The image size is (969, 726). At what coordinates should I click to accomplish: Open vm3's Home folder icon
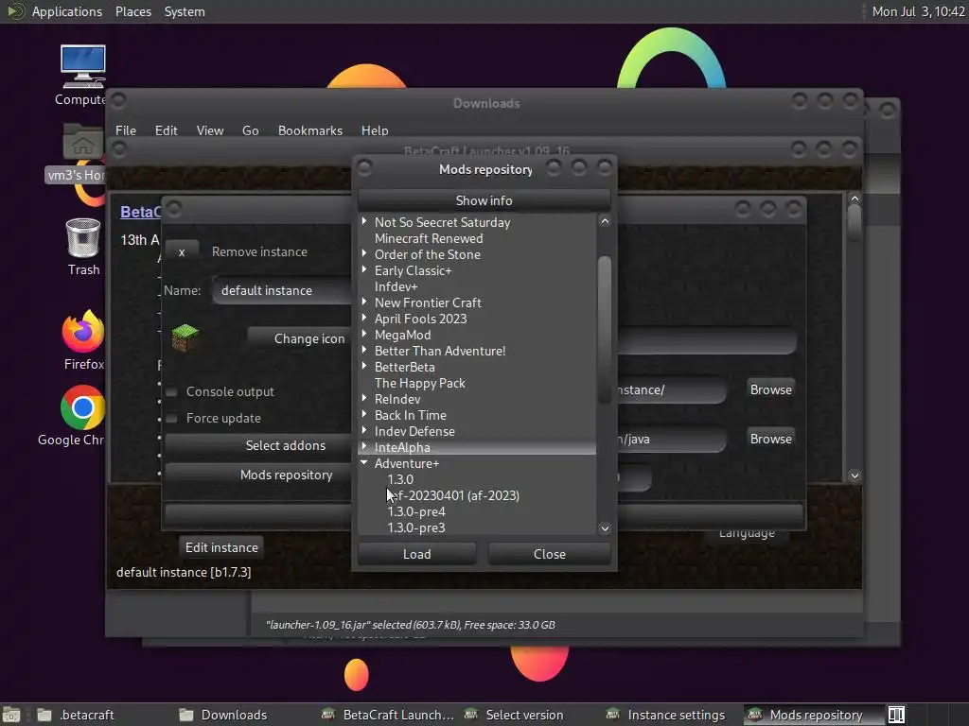coord(83,143)
